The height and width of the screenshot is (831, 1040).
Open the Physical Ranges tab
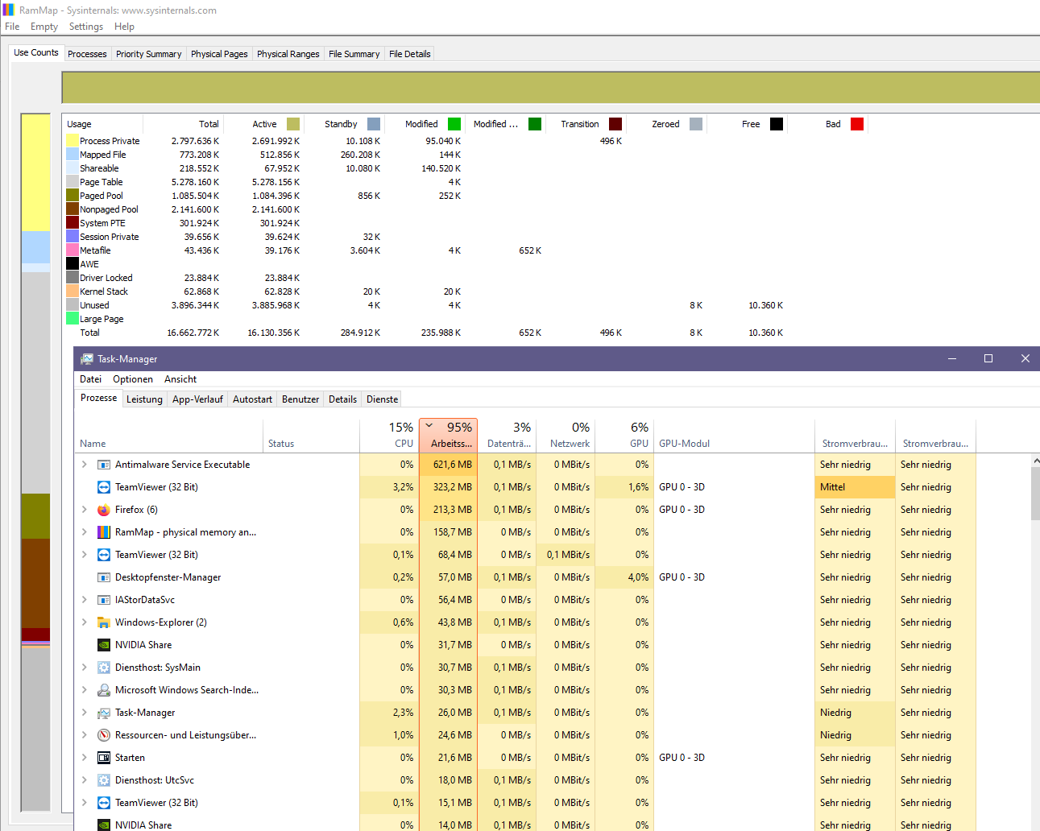coord(288,54)
